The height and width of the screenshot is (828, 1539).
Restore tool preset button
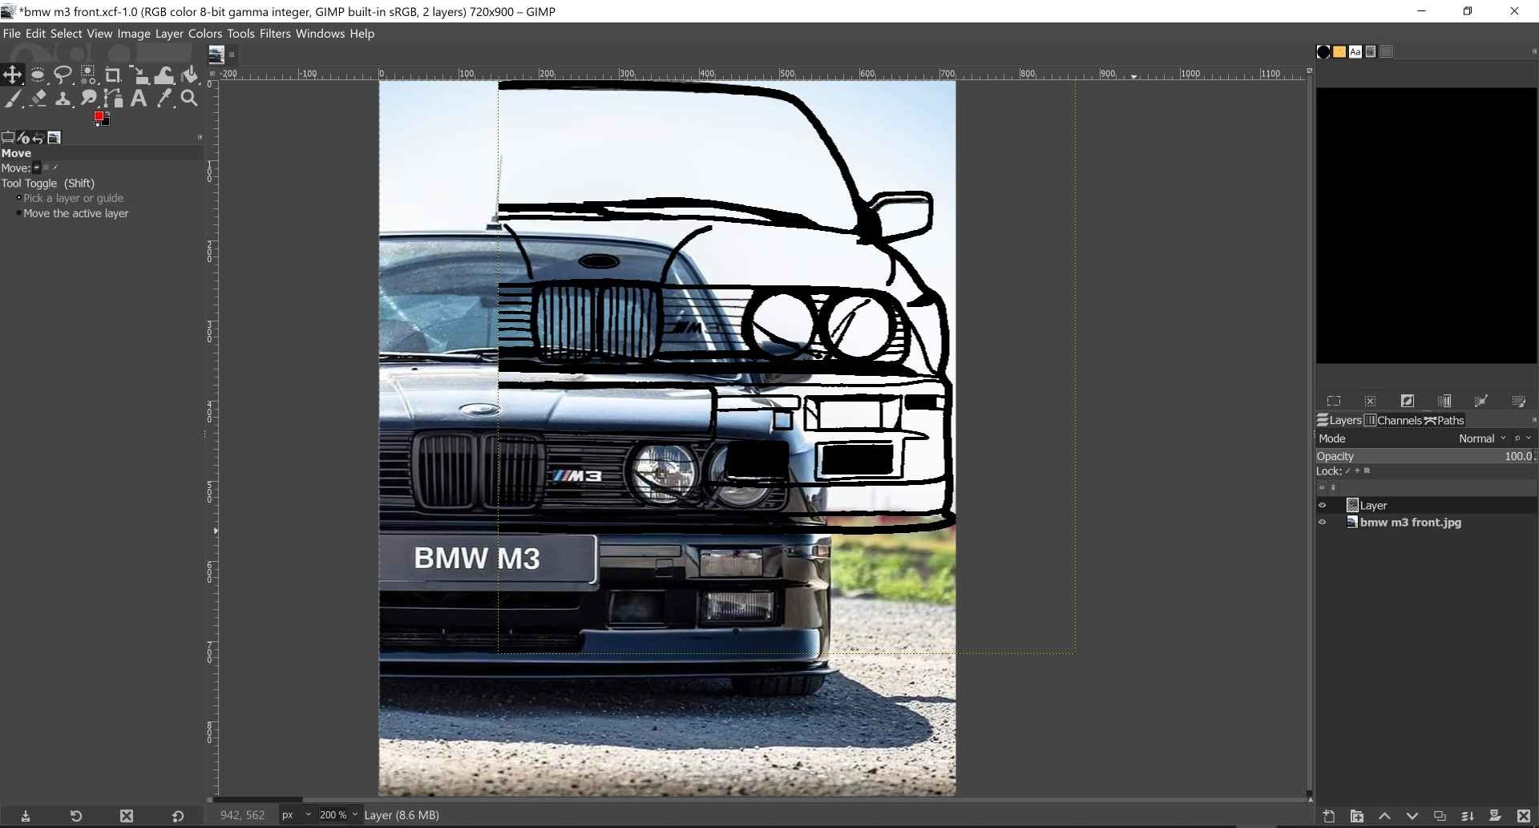76,816
